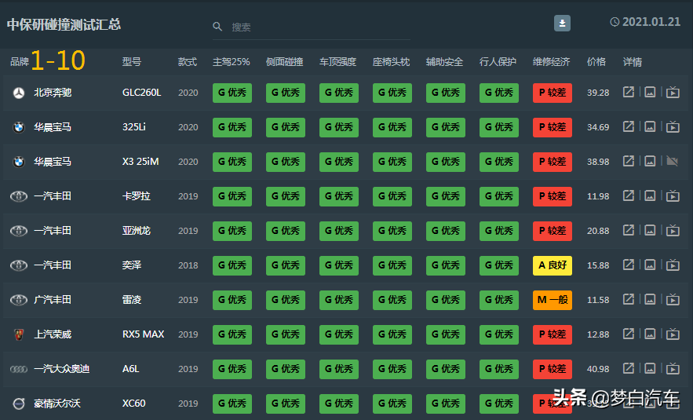
Task: Click disabled video icon for X3 25iM
Action: [673, 162]
